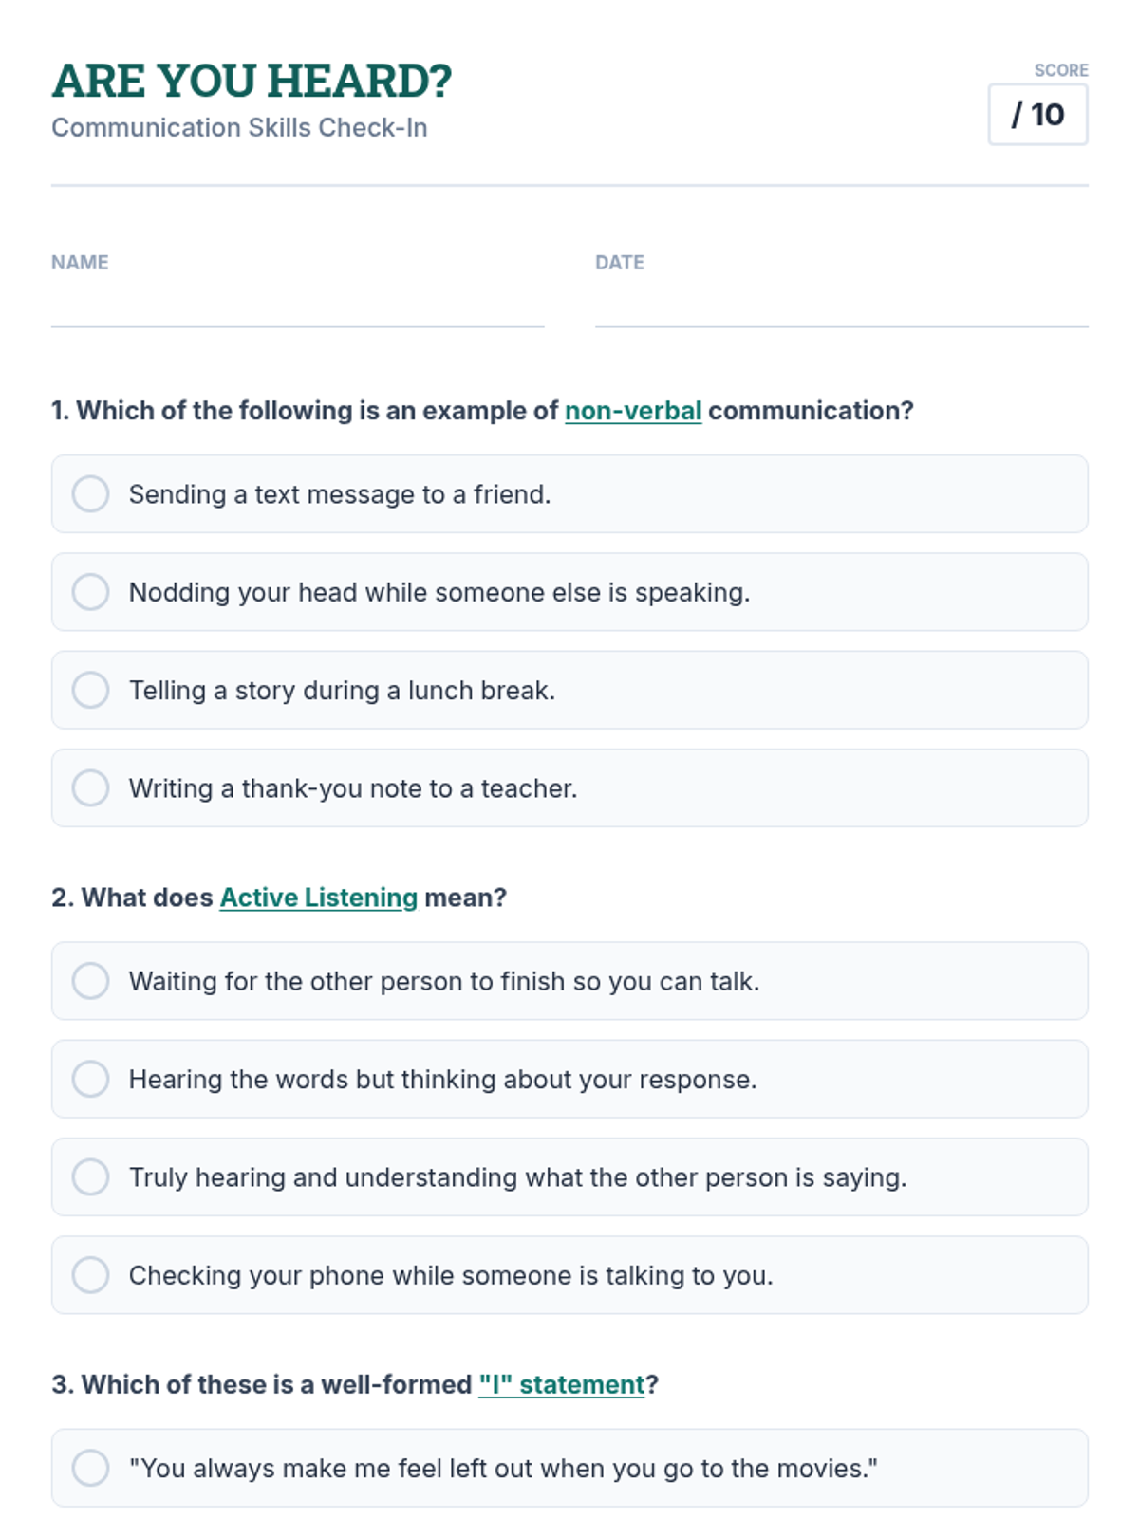Choose 'Waiting for the other person to finish'
The width and height of the screenshot is (1139, 1518).
(91, 981)
